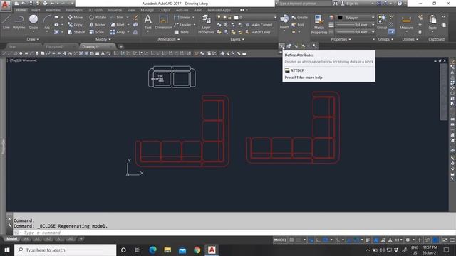The width and height of the screenshot is (456, 256).
Task: Click Match Layer button
Action: [x=258, y=32]
